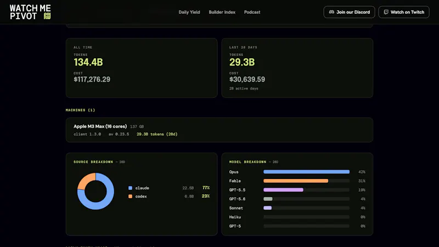Viewport: 439px width, 247px height.
Task: Open the Daily Yield page
Action: (189, 12)
